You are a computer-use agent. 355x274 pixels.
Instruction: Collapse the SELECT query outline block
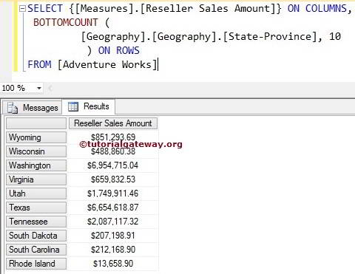pyautogui.click(x=22, y=9)
